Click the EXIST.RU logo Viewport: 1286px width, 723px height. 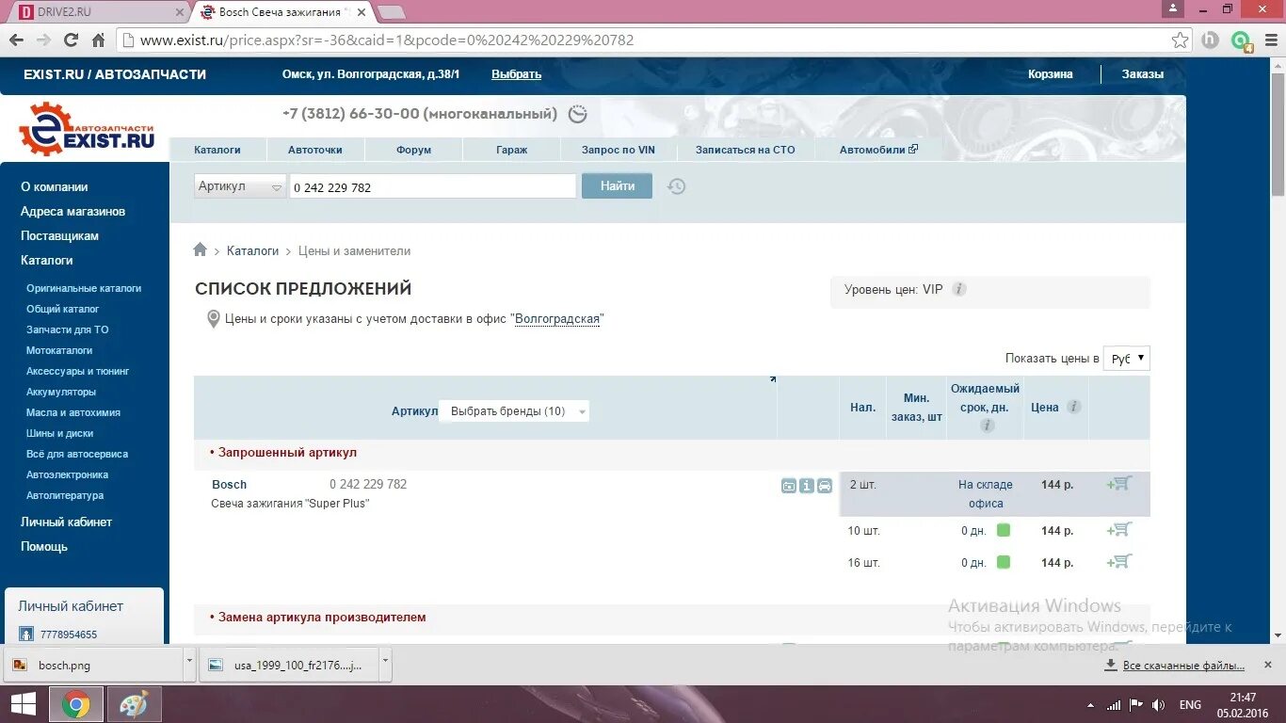[87, 130]
